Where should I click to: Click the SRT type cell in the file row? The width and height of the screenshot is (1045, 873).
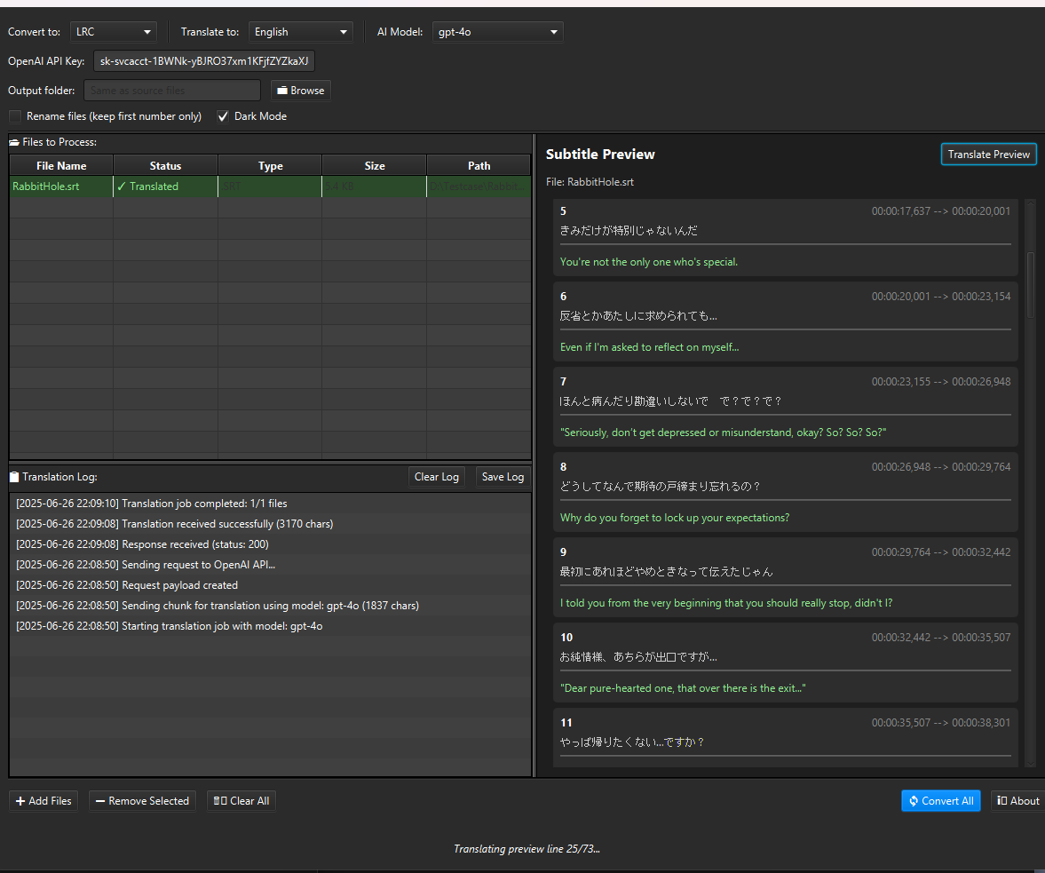270,187
